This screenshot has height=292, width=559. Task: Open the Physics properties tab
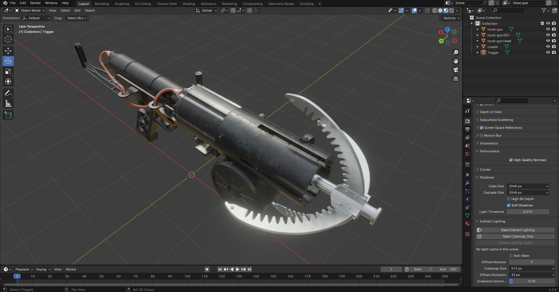(467, 199)
